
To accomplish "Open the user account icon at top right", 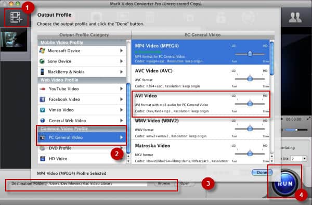I will tap(295, 18).
